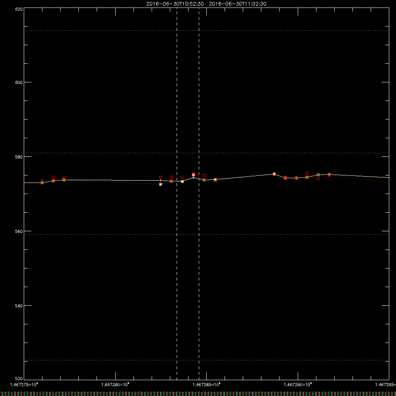
Task: Select the lowest orange star marker on the dotted orange line
Action: [161, 185]
